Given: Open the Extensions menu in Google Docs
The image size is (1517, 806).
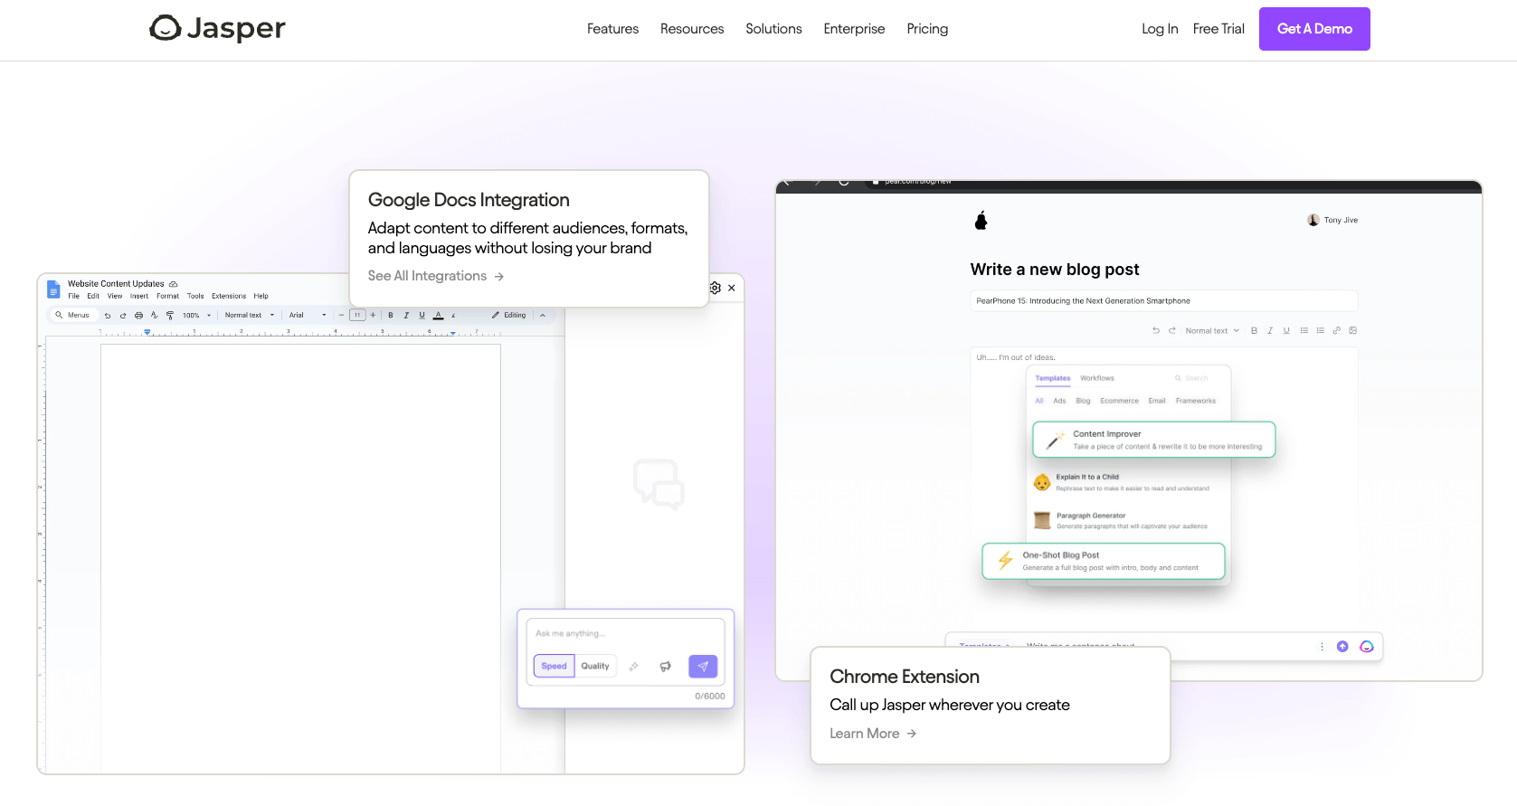Looking at the screenshot, I should point(229,296).
